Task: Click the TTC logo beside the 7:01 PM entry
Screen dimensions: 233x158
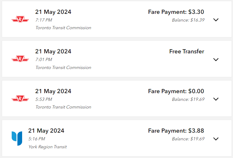Action: coord(20,59)
